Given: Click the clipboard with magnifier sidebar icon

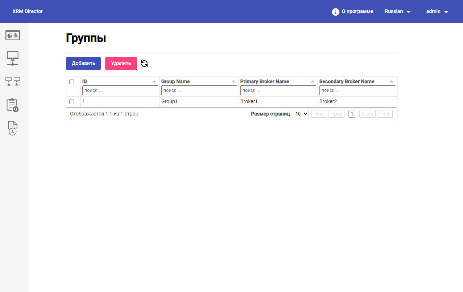Looking at the screenshot, I should click(13, 105).
